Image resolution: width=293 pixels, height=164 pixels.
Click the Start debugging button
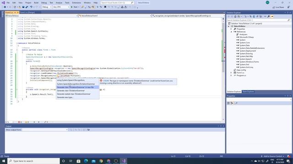(75, 7)
